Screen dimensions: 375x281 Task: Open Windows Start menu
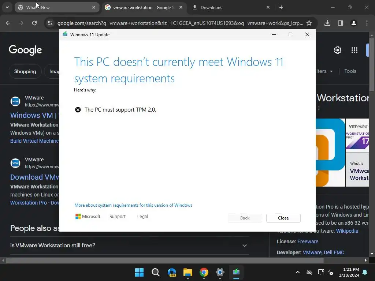(x=139, y=272)
